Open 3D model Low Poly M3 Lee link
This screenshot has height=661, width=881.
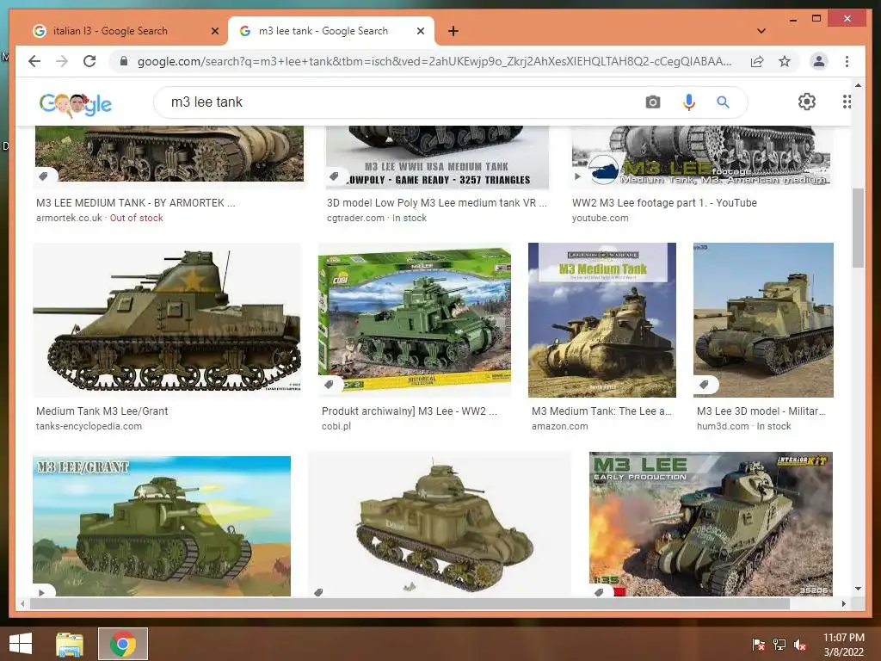436,203
